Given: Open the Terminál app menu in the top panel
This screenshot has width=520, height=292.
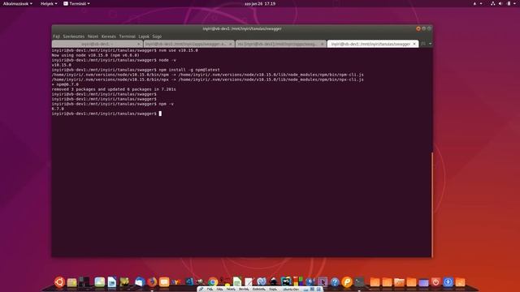Looking at the screenshot, I should (x=76, y=3).
